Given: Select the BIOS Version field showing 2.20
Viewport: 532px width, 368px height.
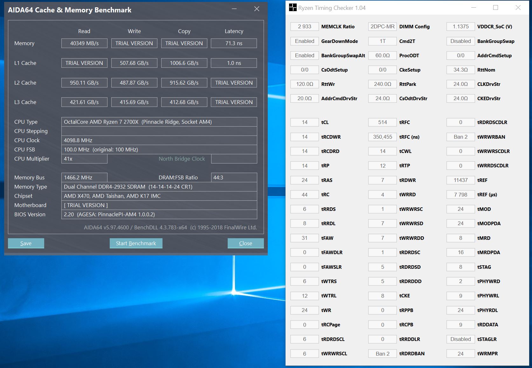Looking at the screenshot, I should 159,214.
